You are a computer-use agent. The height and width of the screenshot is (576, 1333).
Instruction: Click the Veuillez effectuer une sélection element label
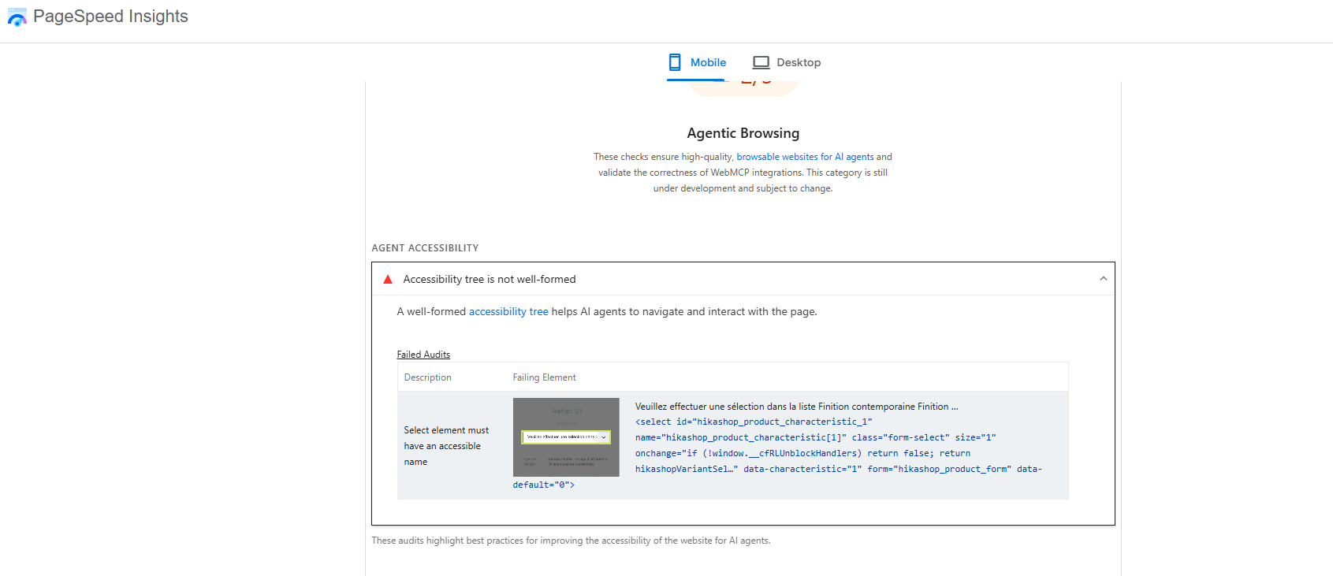pos(796,407)
